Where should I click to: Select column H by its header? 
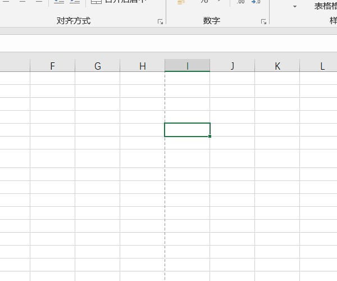click(142, 66)
